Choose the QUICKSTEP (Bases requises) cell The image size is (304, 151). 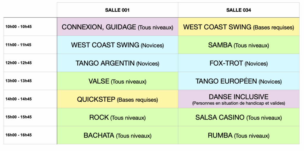117,99
